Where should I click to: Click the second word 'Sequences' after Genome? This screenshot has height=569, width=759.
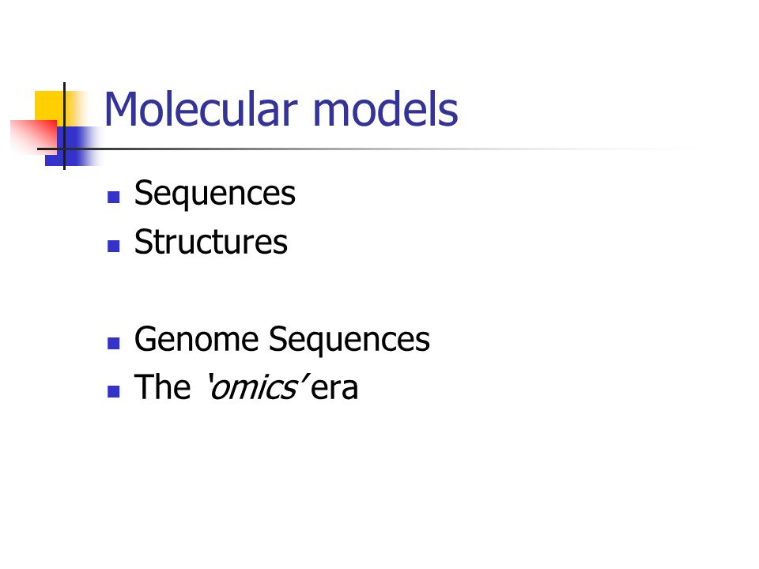tap(349, 340)
